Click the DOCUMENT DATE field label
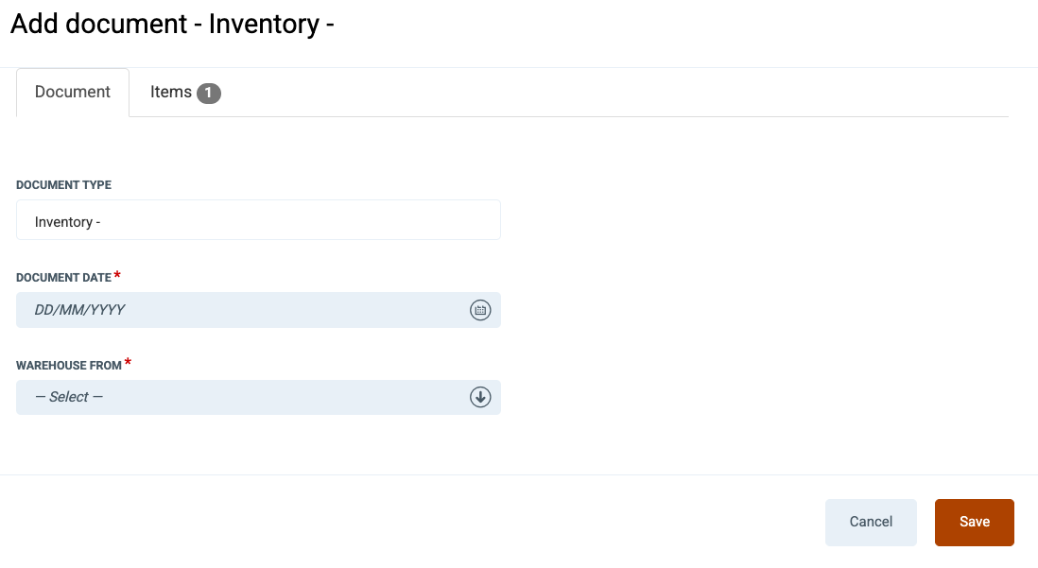1038x568 pixels. (63, 278)
